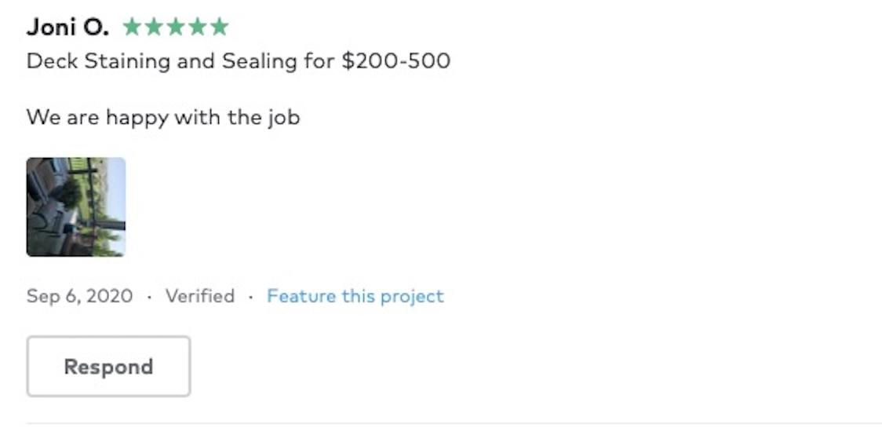Click the comment We are happy with the job
Screen dimensions: 882x435
click(x=163, y=118)
